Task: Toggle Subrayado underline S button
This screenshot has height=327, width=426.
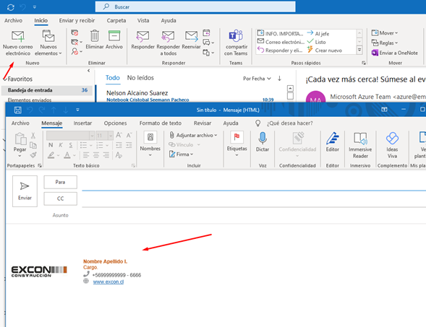Action: 71,145
